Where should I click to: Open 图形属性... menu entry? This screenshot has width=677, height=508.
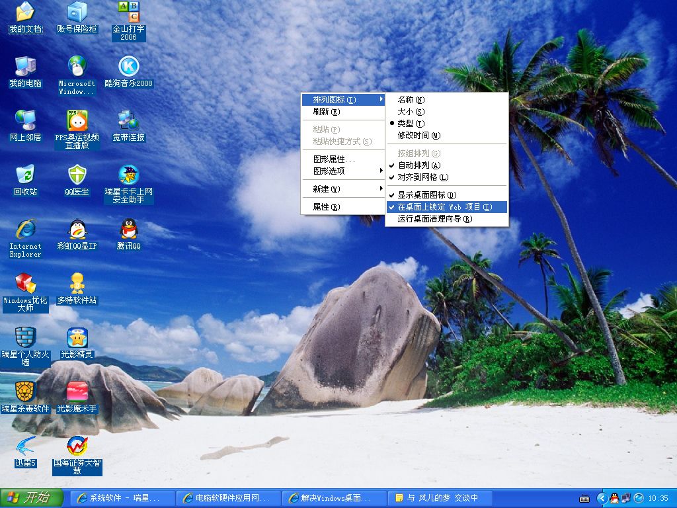tap(343, 159)
